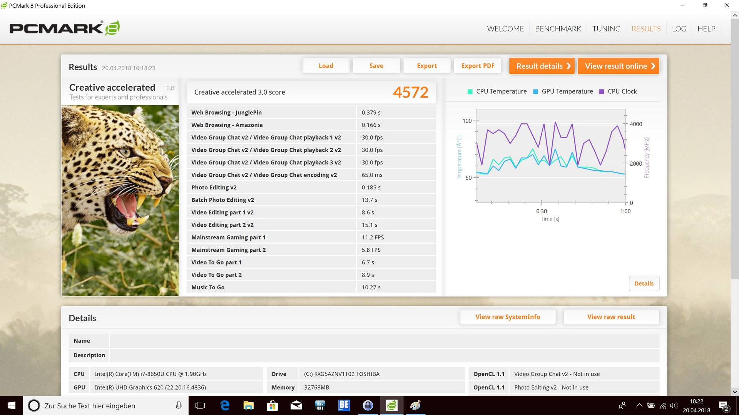The width and height of the screenshot is (739, 415).
Task: Click the Description input field
Action: click(x=385, y=355)
